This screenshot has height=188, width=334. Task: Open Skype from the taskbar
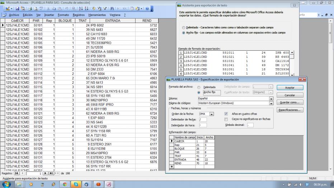(76, 184)
